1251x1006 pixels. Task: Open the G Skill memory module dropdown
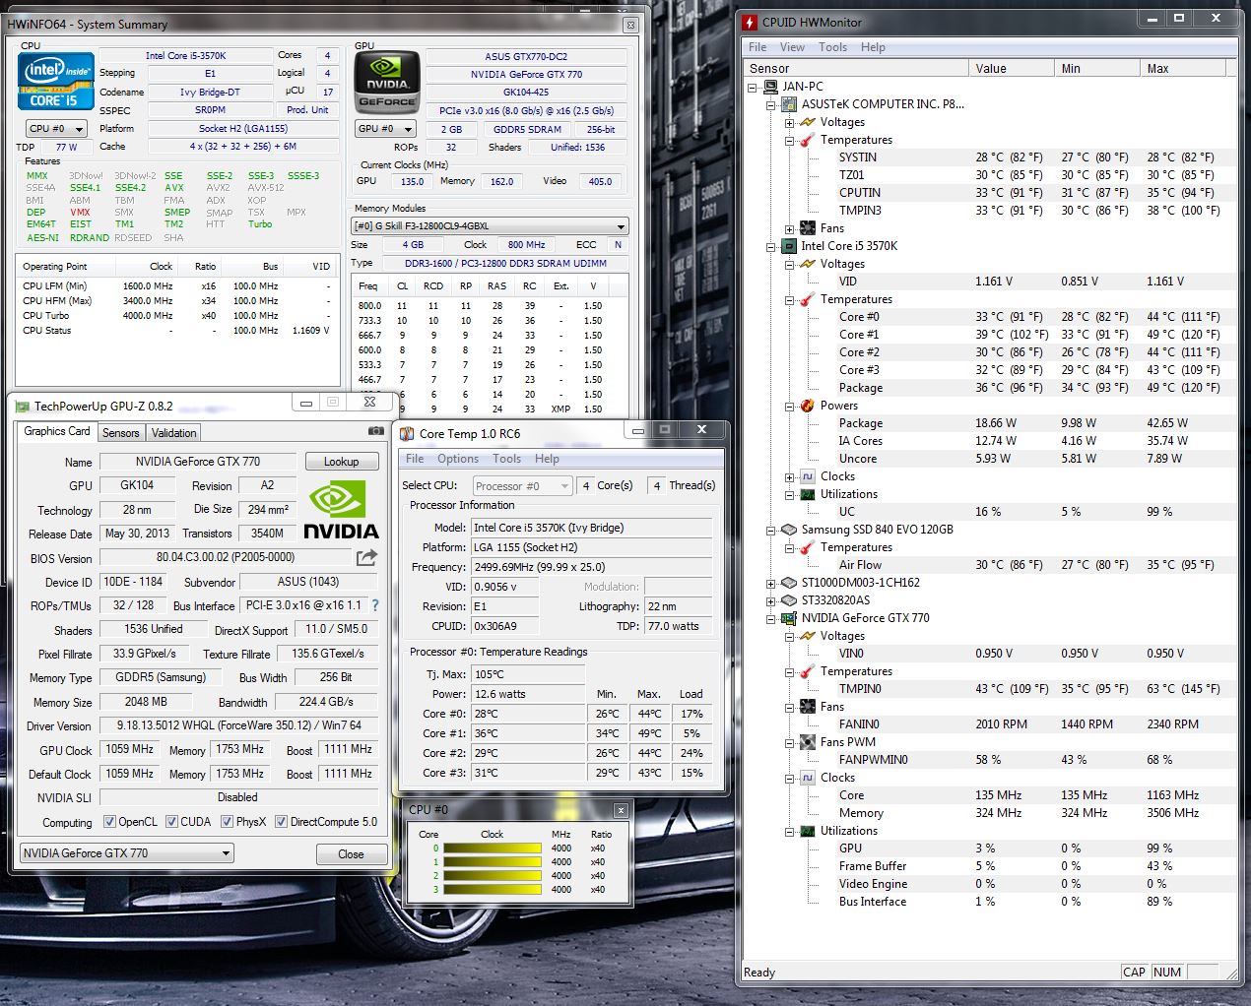point(490,226)
